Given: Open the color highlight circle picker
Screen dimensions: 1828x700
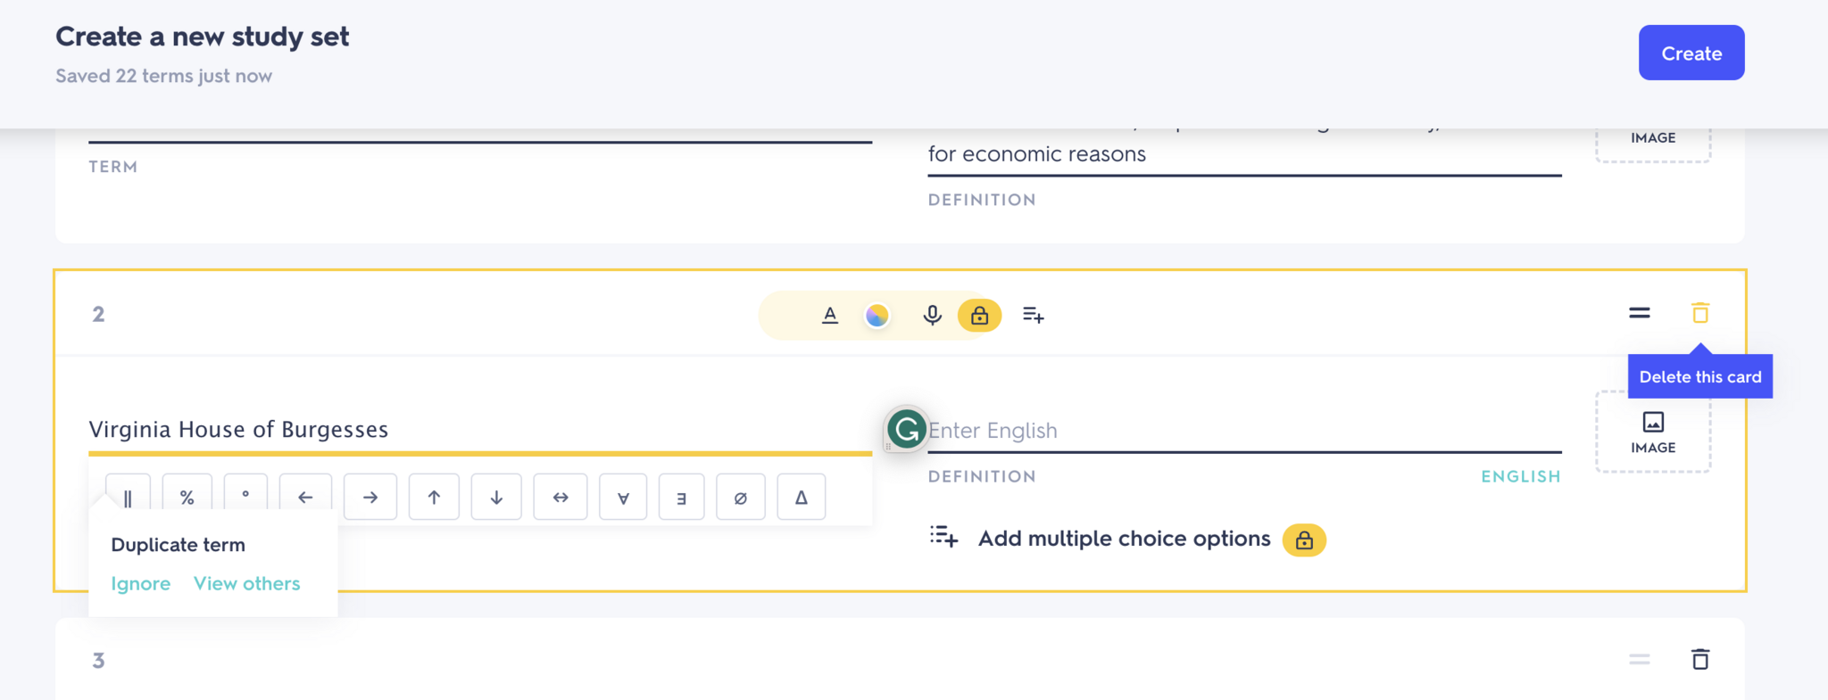Looking at the screenshot, I should (877, 315).
